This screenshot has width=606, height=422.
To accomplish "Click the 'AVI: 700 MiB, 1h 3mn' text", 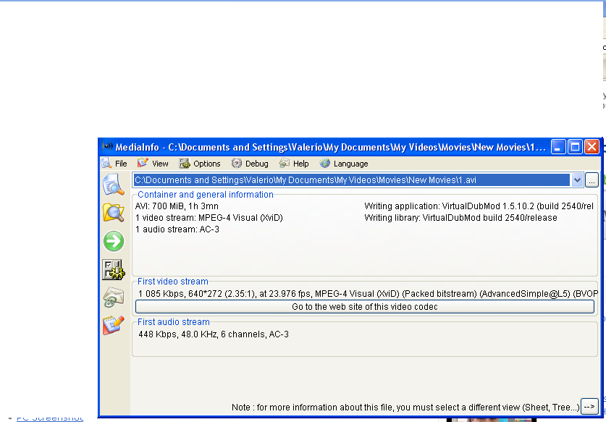I will 177,206.
